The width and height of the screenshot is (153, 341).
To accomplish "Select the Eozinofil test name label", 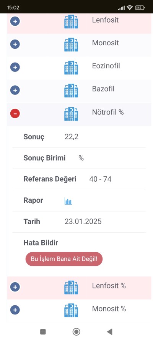I will (106, 66).
